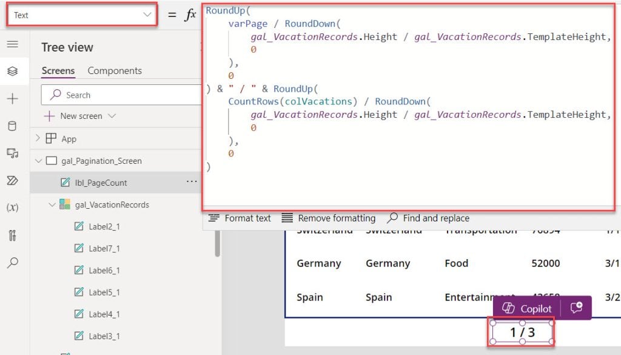Click the fx formula icon
621x355 pixels.
190,15
